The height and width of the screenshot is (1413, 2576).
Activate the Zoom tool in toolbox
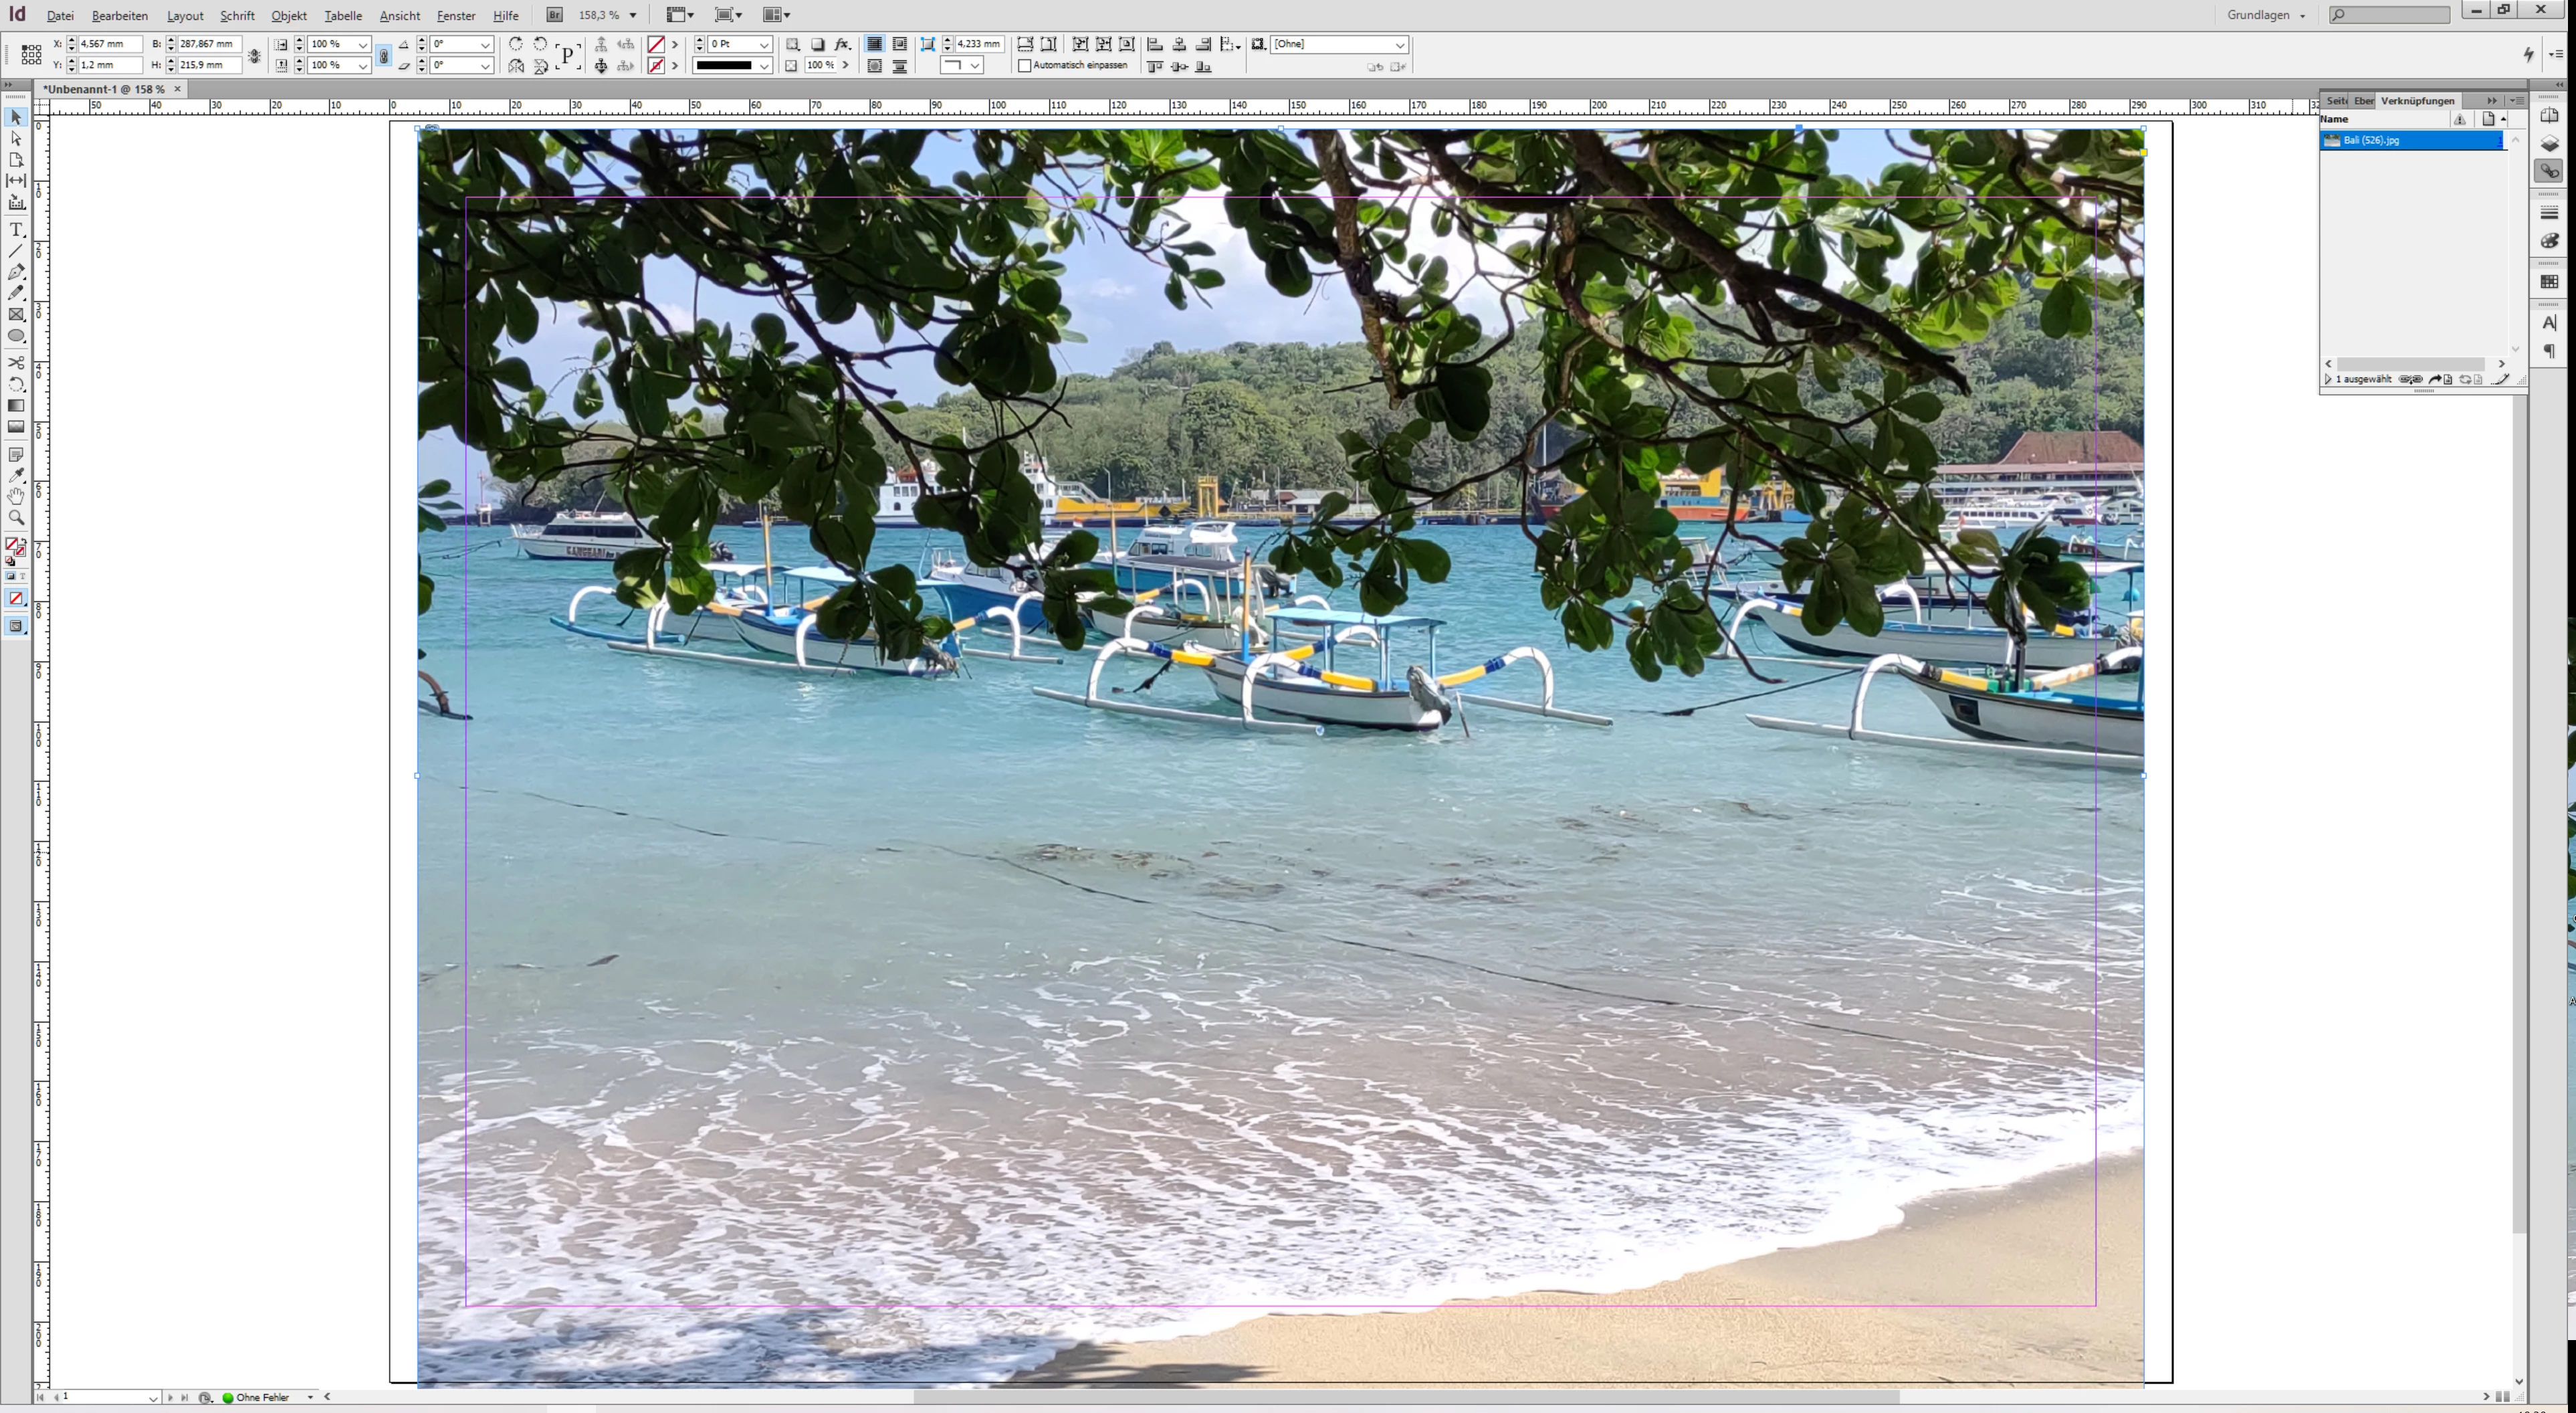pos(16,517)
